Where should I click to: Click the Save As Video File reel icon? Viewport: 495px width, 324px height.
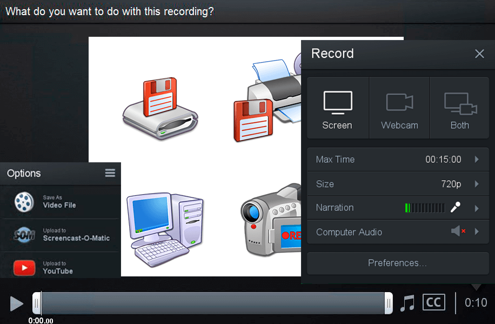24,202
